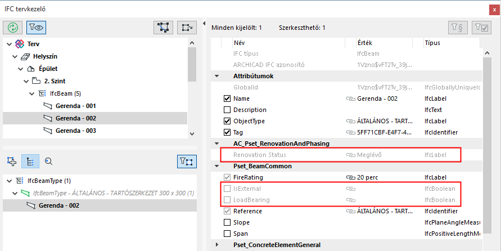Image resolution: width=501 pixels, height=251 pixels.
Task: Click the green refresh icon
Action: click(12, 27)
